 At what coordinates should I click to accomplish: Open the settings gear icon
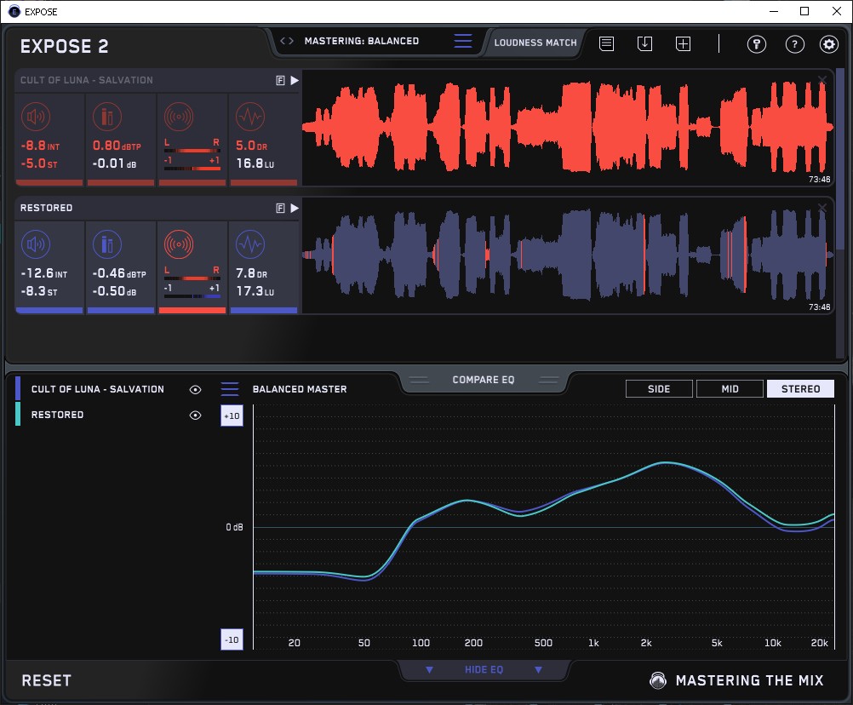[828, 44]
